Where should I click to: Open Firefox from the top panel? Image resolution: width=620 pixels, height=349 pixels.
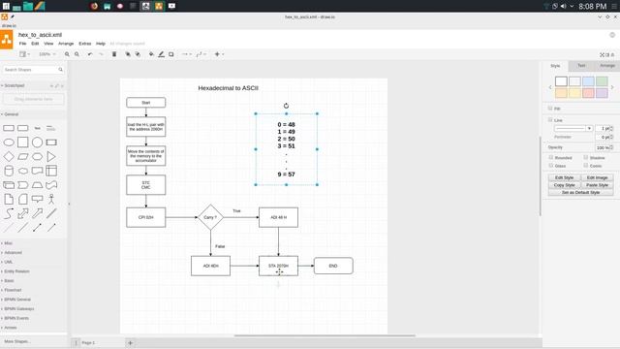click(x=94, y=6)
